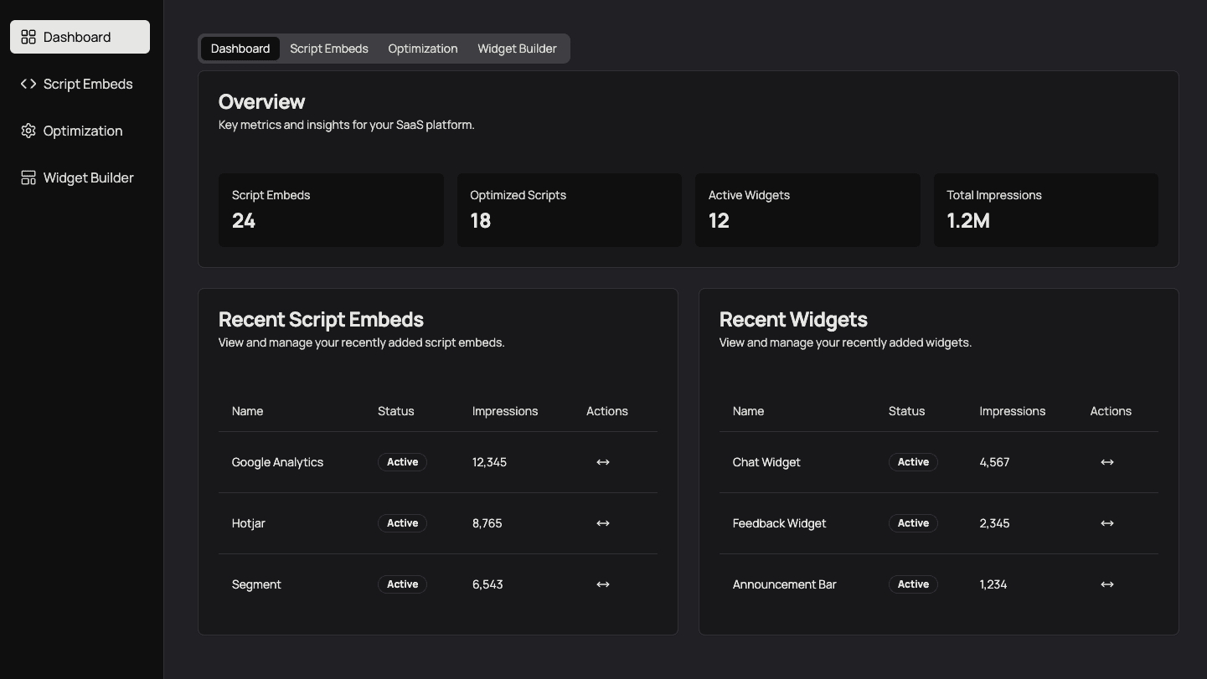Select the Segment name cell

[x=256, y=584]
